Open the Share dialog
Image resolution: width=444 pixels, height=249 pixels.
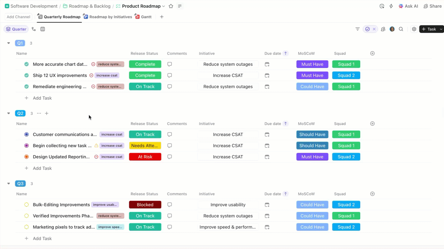(433, 6)
